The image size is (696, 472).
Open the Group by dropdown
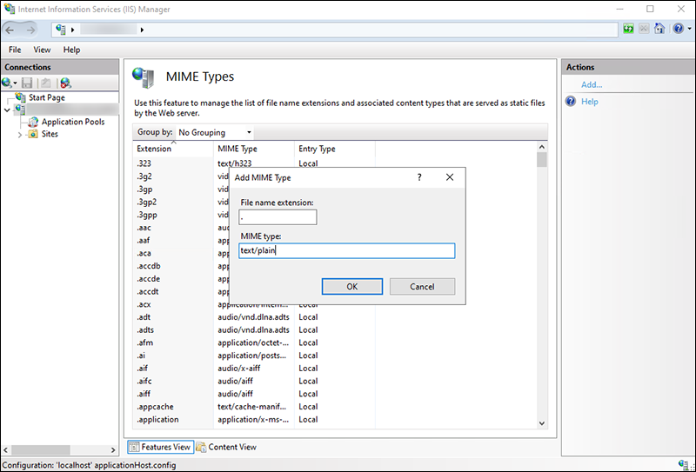215,133
